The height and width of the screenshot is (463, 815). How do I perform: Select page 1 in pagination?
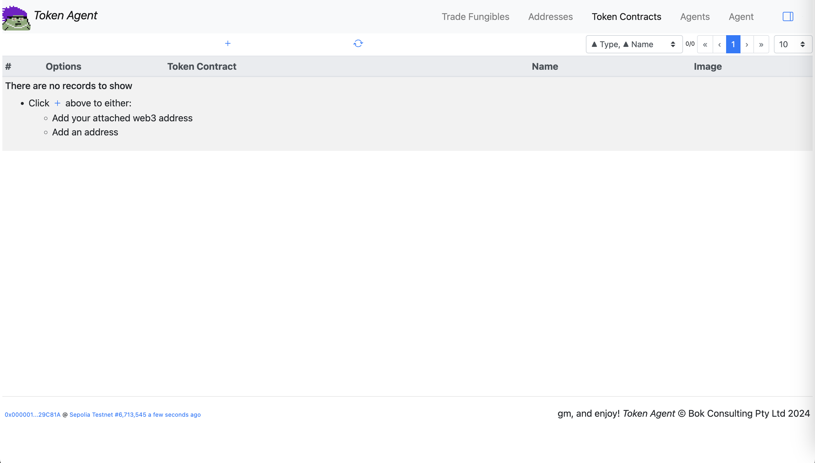coord(733,44)
